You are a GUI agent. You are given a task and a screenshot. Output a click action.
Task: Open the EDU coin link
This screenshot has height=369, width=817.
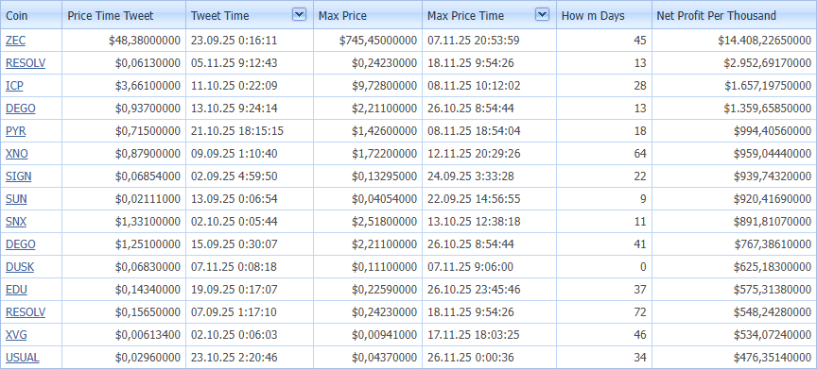click(16, 289)
